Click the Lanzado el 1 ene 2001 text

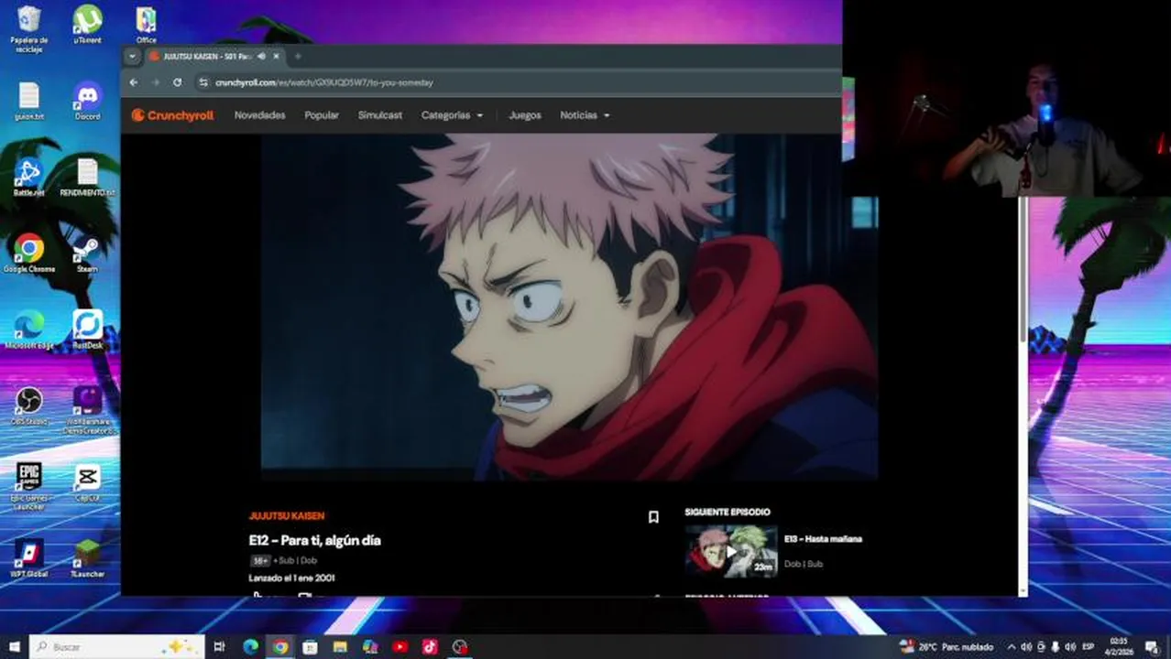pyautogui.click(x=291, y=578)
